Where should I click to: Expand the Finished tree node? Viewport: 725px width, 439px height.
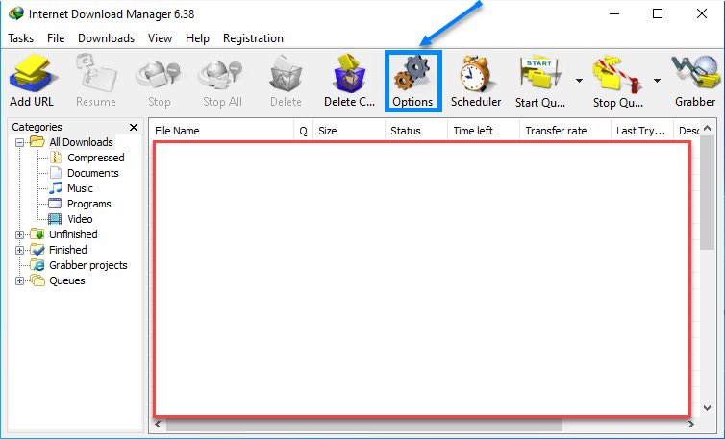(x=19, y=250)
